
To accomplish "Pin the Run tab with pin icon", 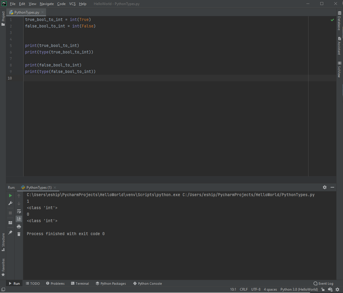I will [x=10, y=232].
